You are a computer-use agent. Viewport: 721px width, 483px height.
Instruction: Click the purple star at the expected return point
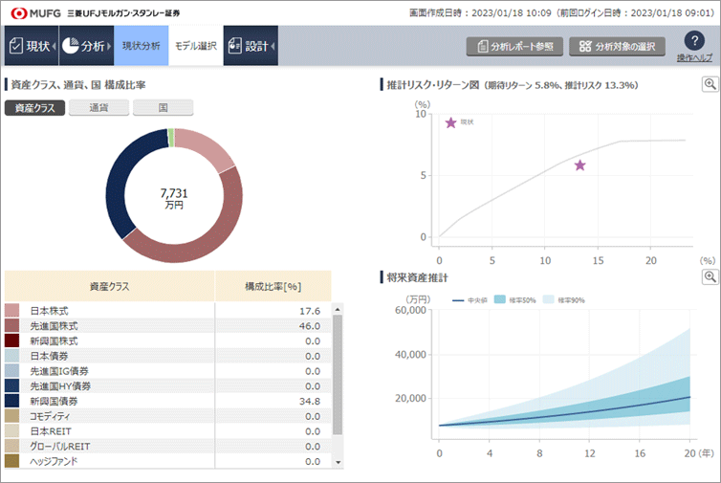[x=579, y=165]
